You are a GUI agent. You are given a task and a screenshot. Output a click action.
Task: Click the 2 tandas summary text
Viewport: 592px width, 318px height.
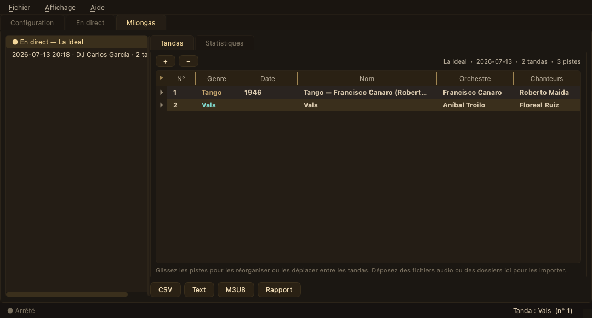[534, 61]
